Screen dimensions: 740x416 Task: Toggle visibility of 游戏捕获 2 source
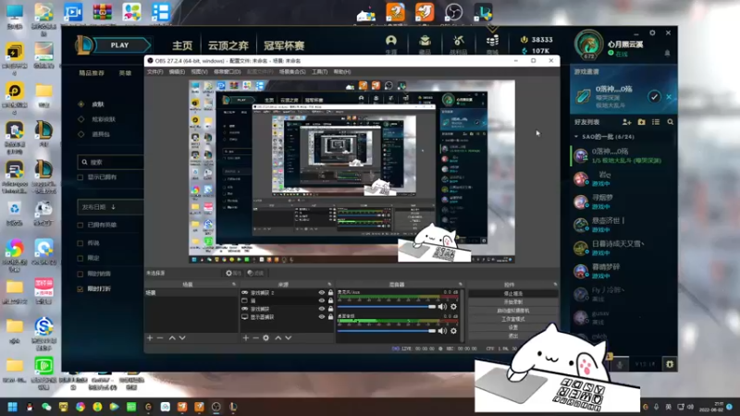point(322,292)
